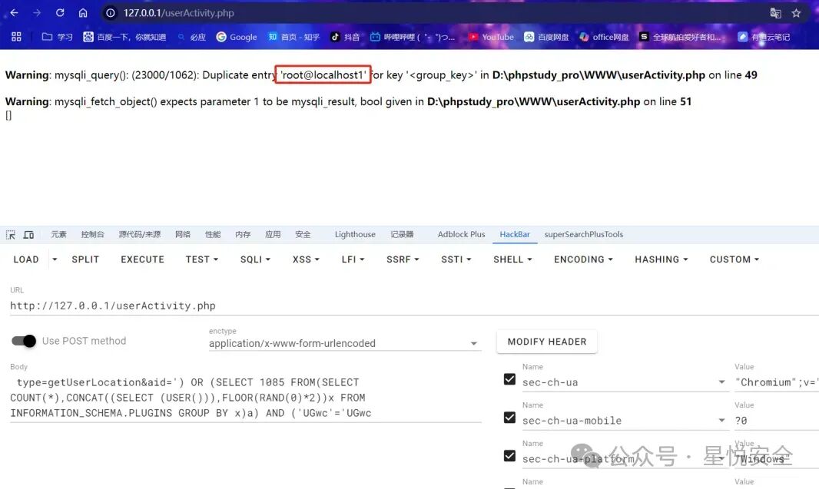Open the 首页 - 知乎 bookmark
The width and height of the screenshot is (819, 489).
293,37
